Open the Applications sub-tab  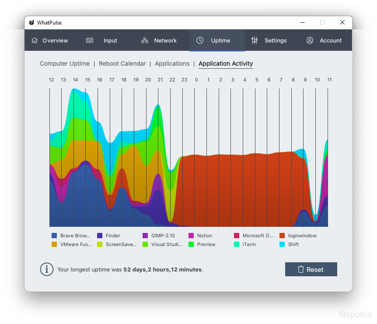point(172,63)
